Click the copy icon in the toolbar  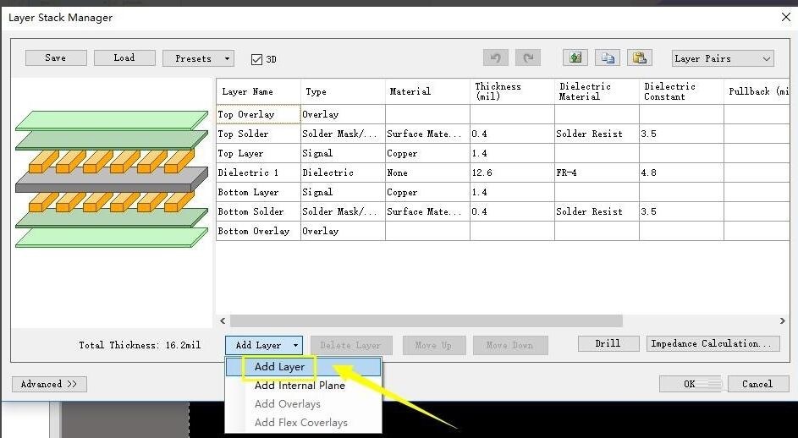(608, 58)
